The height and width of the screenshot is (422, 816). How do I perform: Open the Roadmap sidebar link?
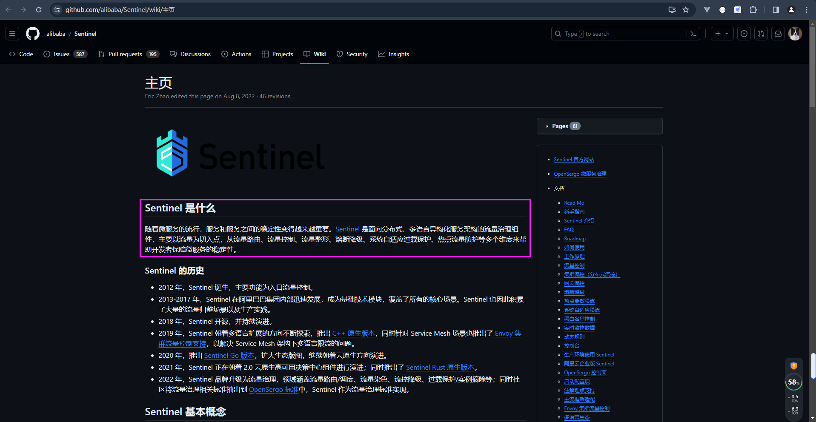[x=575, y=239]
